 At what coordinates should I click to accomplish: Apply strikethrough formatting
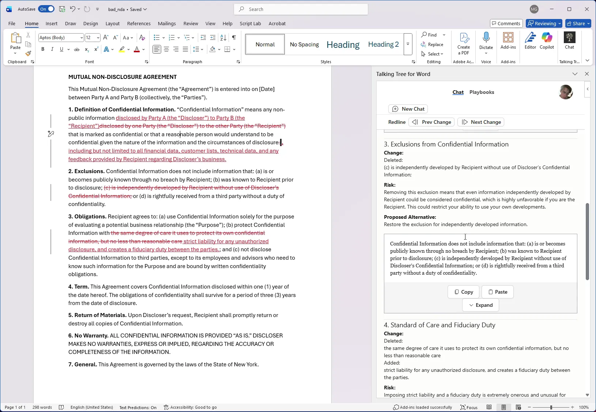77,49
